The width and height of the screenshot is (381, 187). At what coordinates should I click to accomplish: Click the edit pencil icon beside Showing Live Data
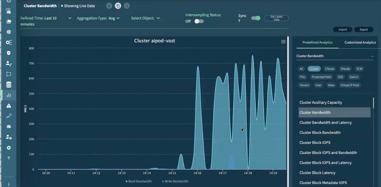point(109,6)
